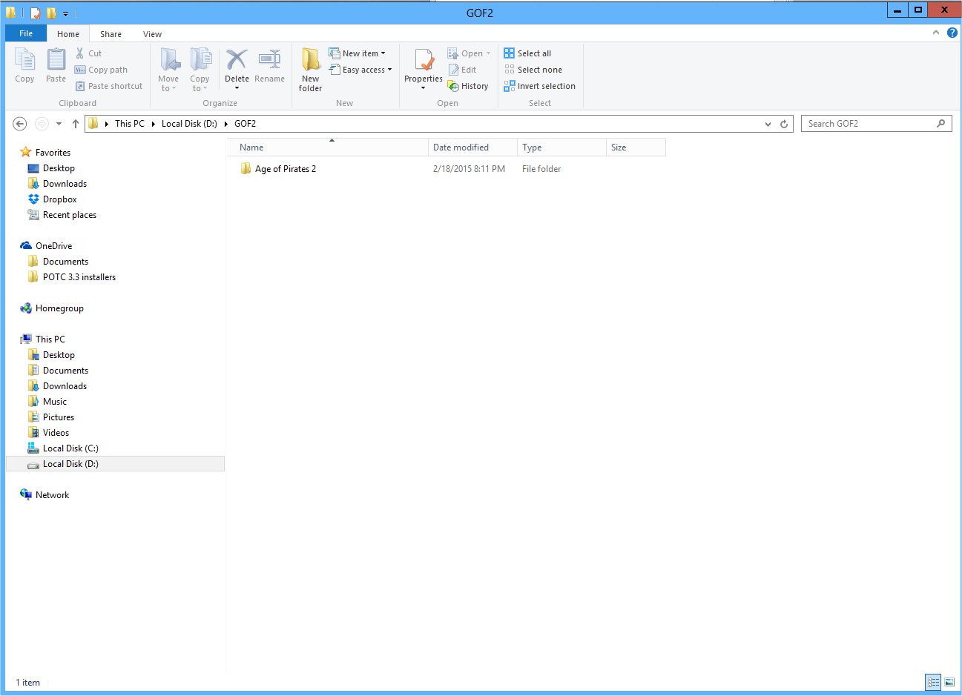The height and width of the screenshot is (696, 962).
Task: Click the Delete icon in Organize
Action: 237,60
